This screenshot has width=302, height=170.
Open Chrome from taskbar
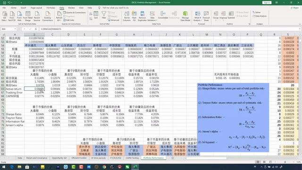coord(104,167)
